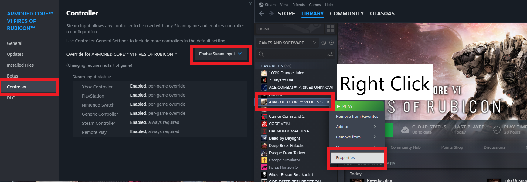
Task: Open the advanced filter sliders icon
Action: 330,54
